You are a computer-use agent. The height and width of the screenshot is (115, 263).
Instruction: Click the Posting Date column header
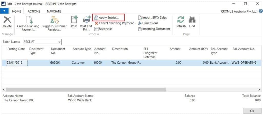pos(16,49)
